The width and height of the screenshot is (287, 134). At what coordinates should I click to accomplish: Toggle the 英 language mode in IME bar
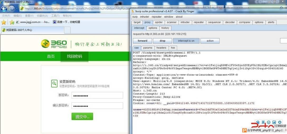coord(263,122)
